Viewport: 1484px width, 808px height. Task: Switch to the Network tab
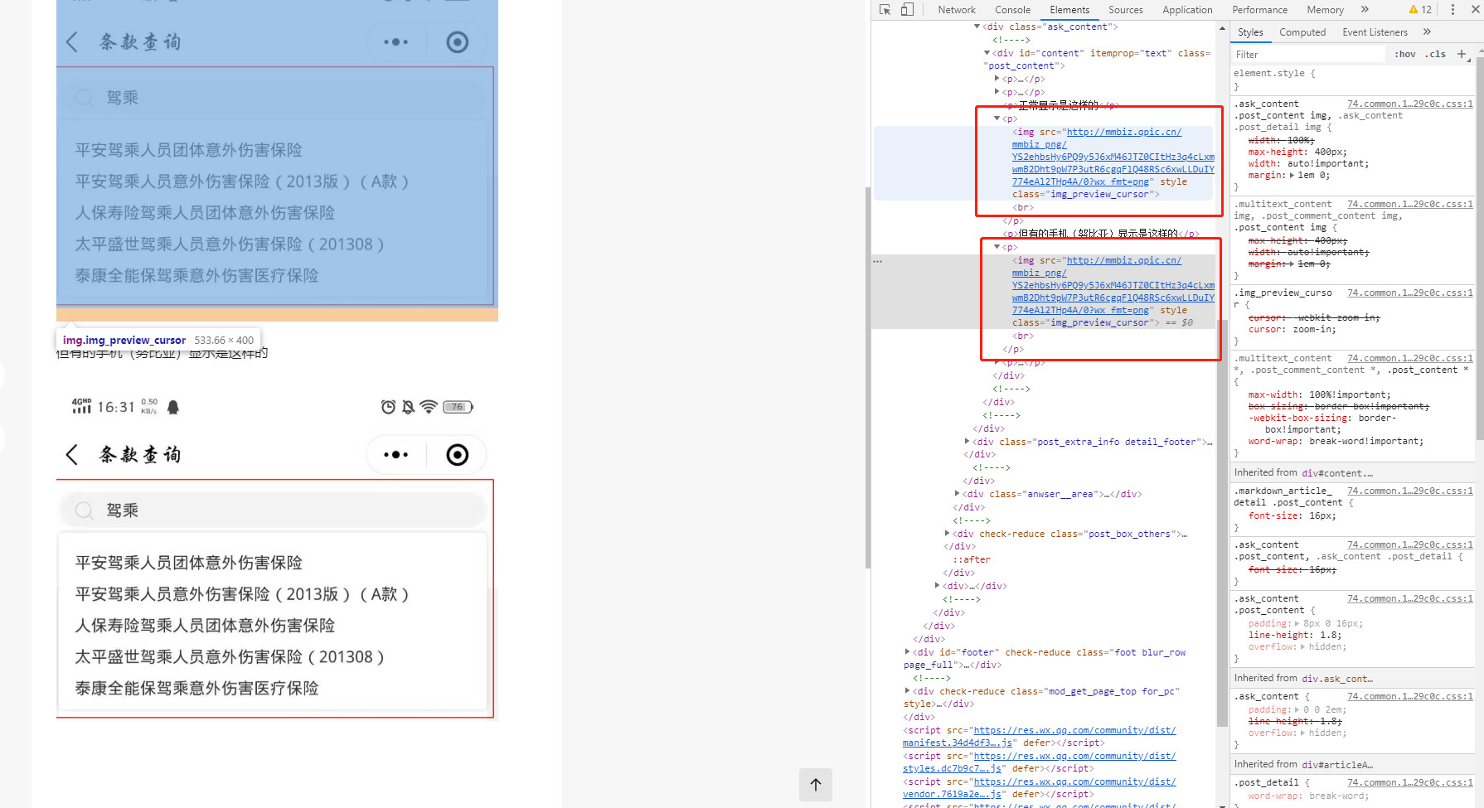tap(957, 10)
